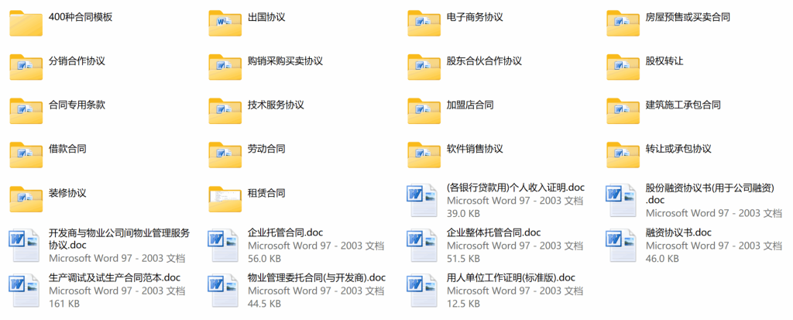Viewport: 793px width, 320px height.
Task: Click the 技术服务协议 folder icon
Action: click(225, 112)
